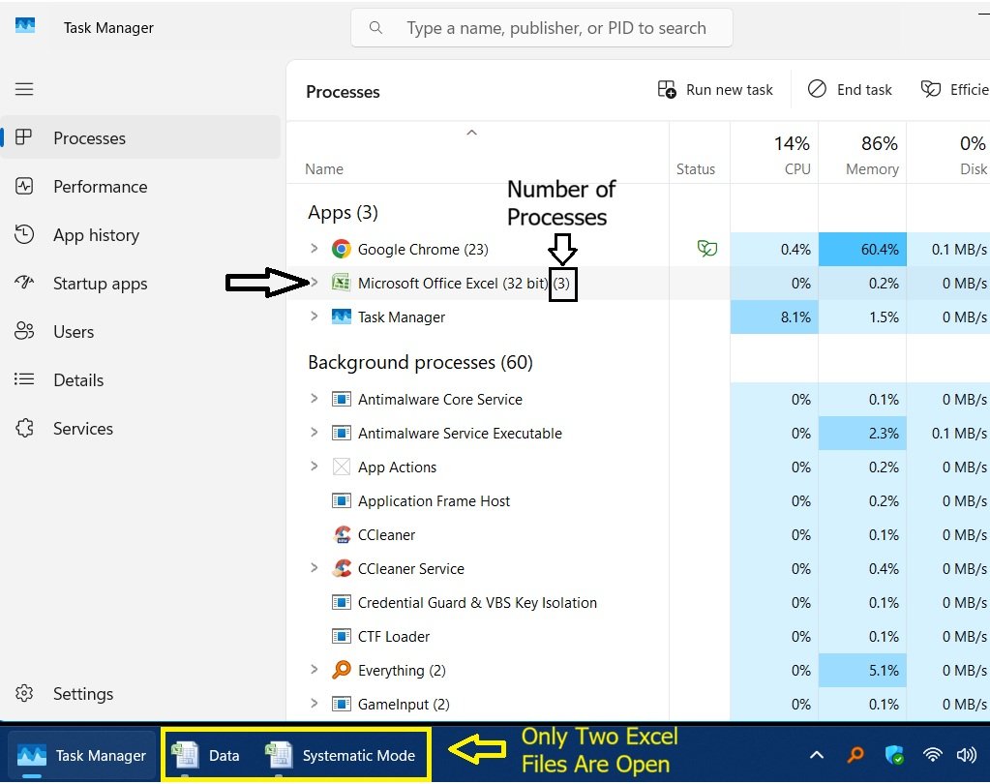
Task: Expand the App Actions group
Action: [x=314, y=467]
